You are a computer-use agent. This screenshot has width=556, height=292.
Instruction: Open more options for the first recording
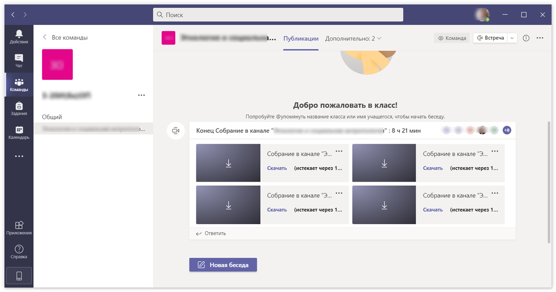tap(338, 151)
